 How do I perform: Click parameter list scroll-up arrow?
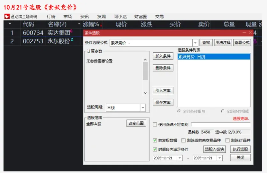pos(145,59)
